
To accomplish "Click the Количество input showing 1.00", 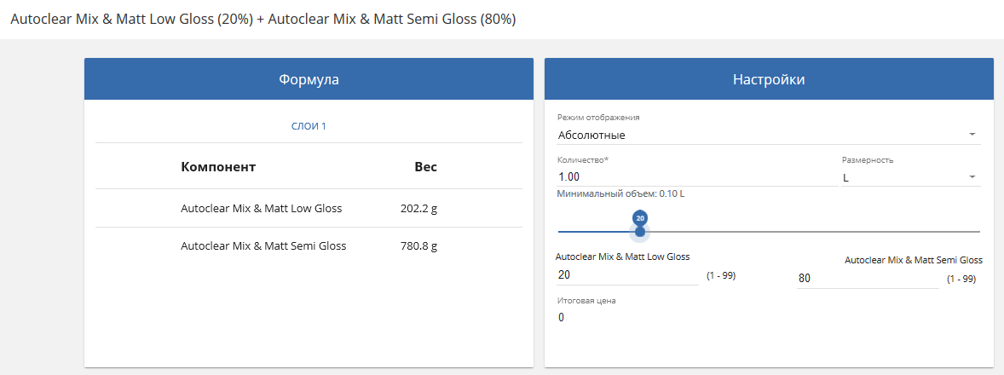I will point(697,176).
